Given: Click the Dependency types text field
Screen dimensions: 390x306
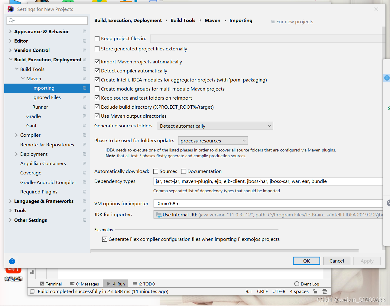Looking at the screenshot, I should [268, 181].
